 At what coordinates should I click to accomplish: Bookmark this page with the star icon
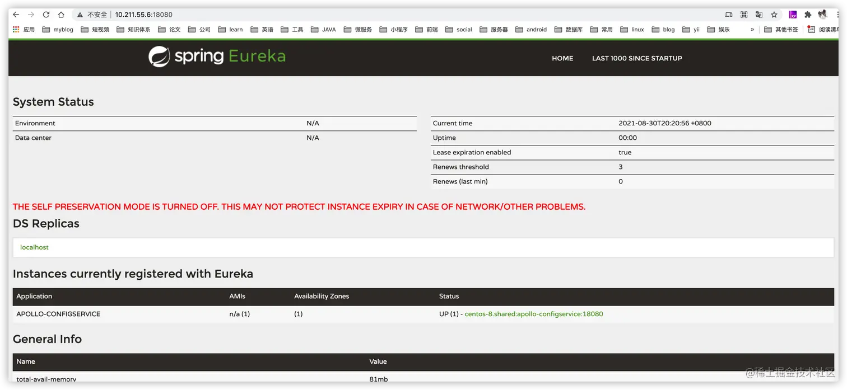click(x=774, y=15)
